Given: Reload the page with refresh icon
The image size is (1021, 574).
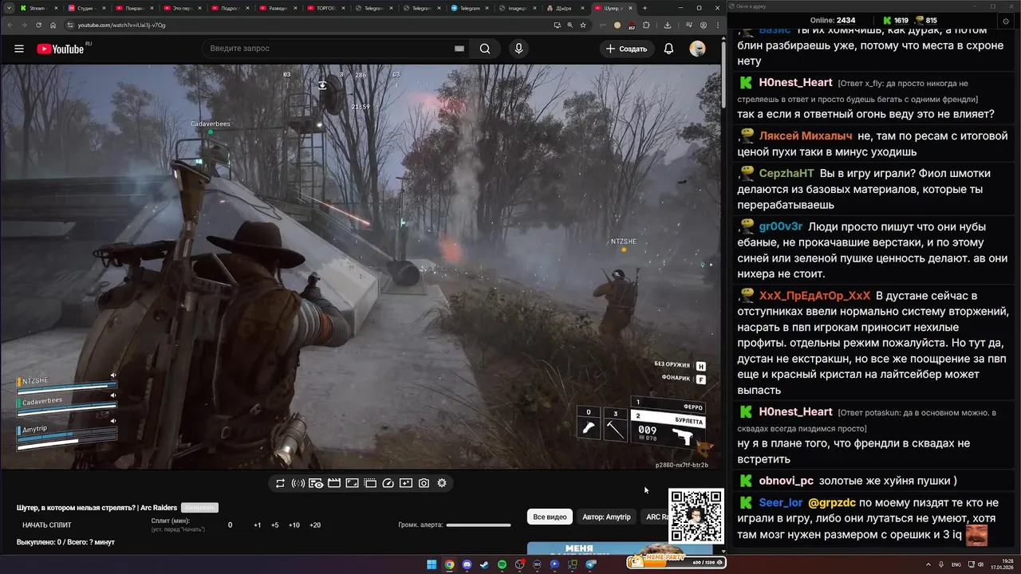Looking at the screenshot, I should [x=37, y=25].
